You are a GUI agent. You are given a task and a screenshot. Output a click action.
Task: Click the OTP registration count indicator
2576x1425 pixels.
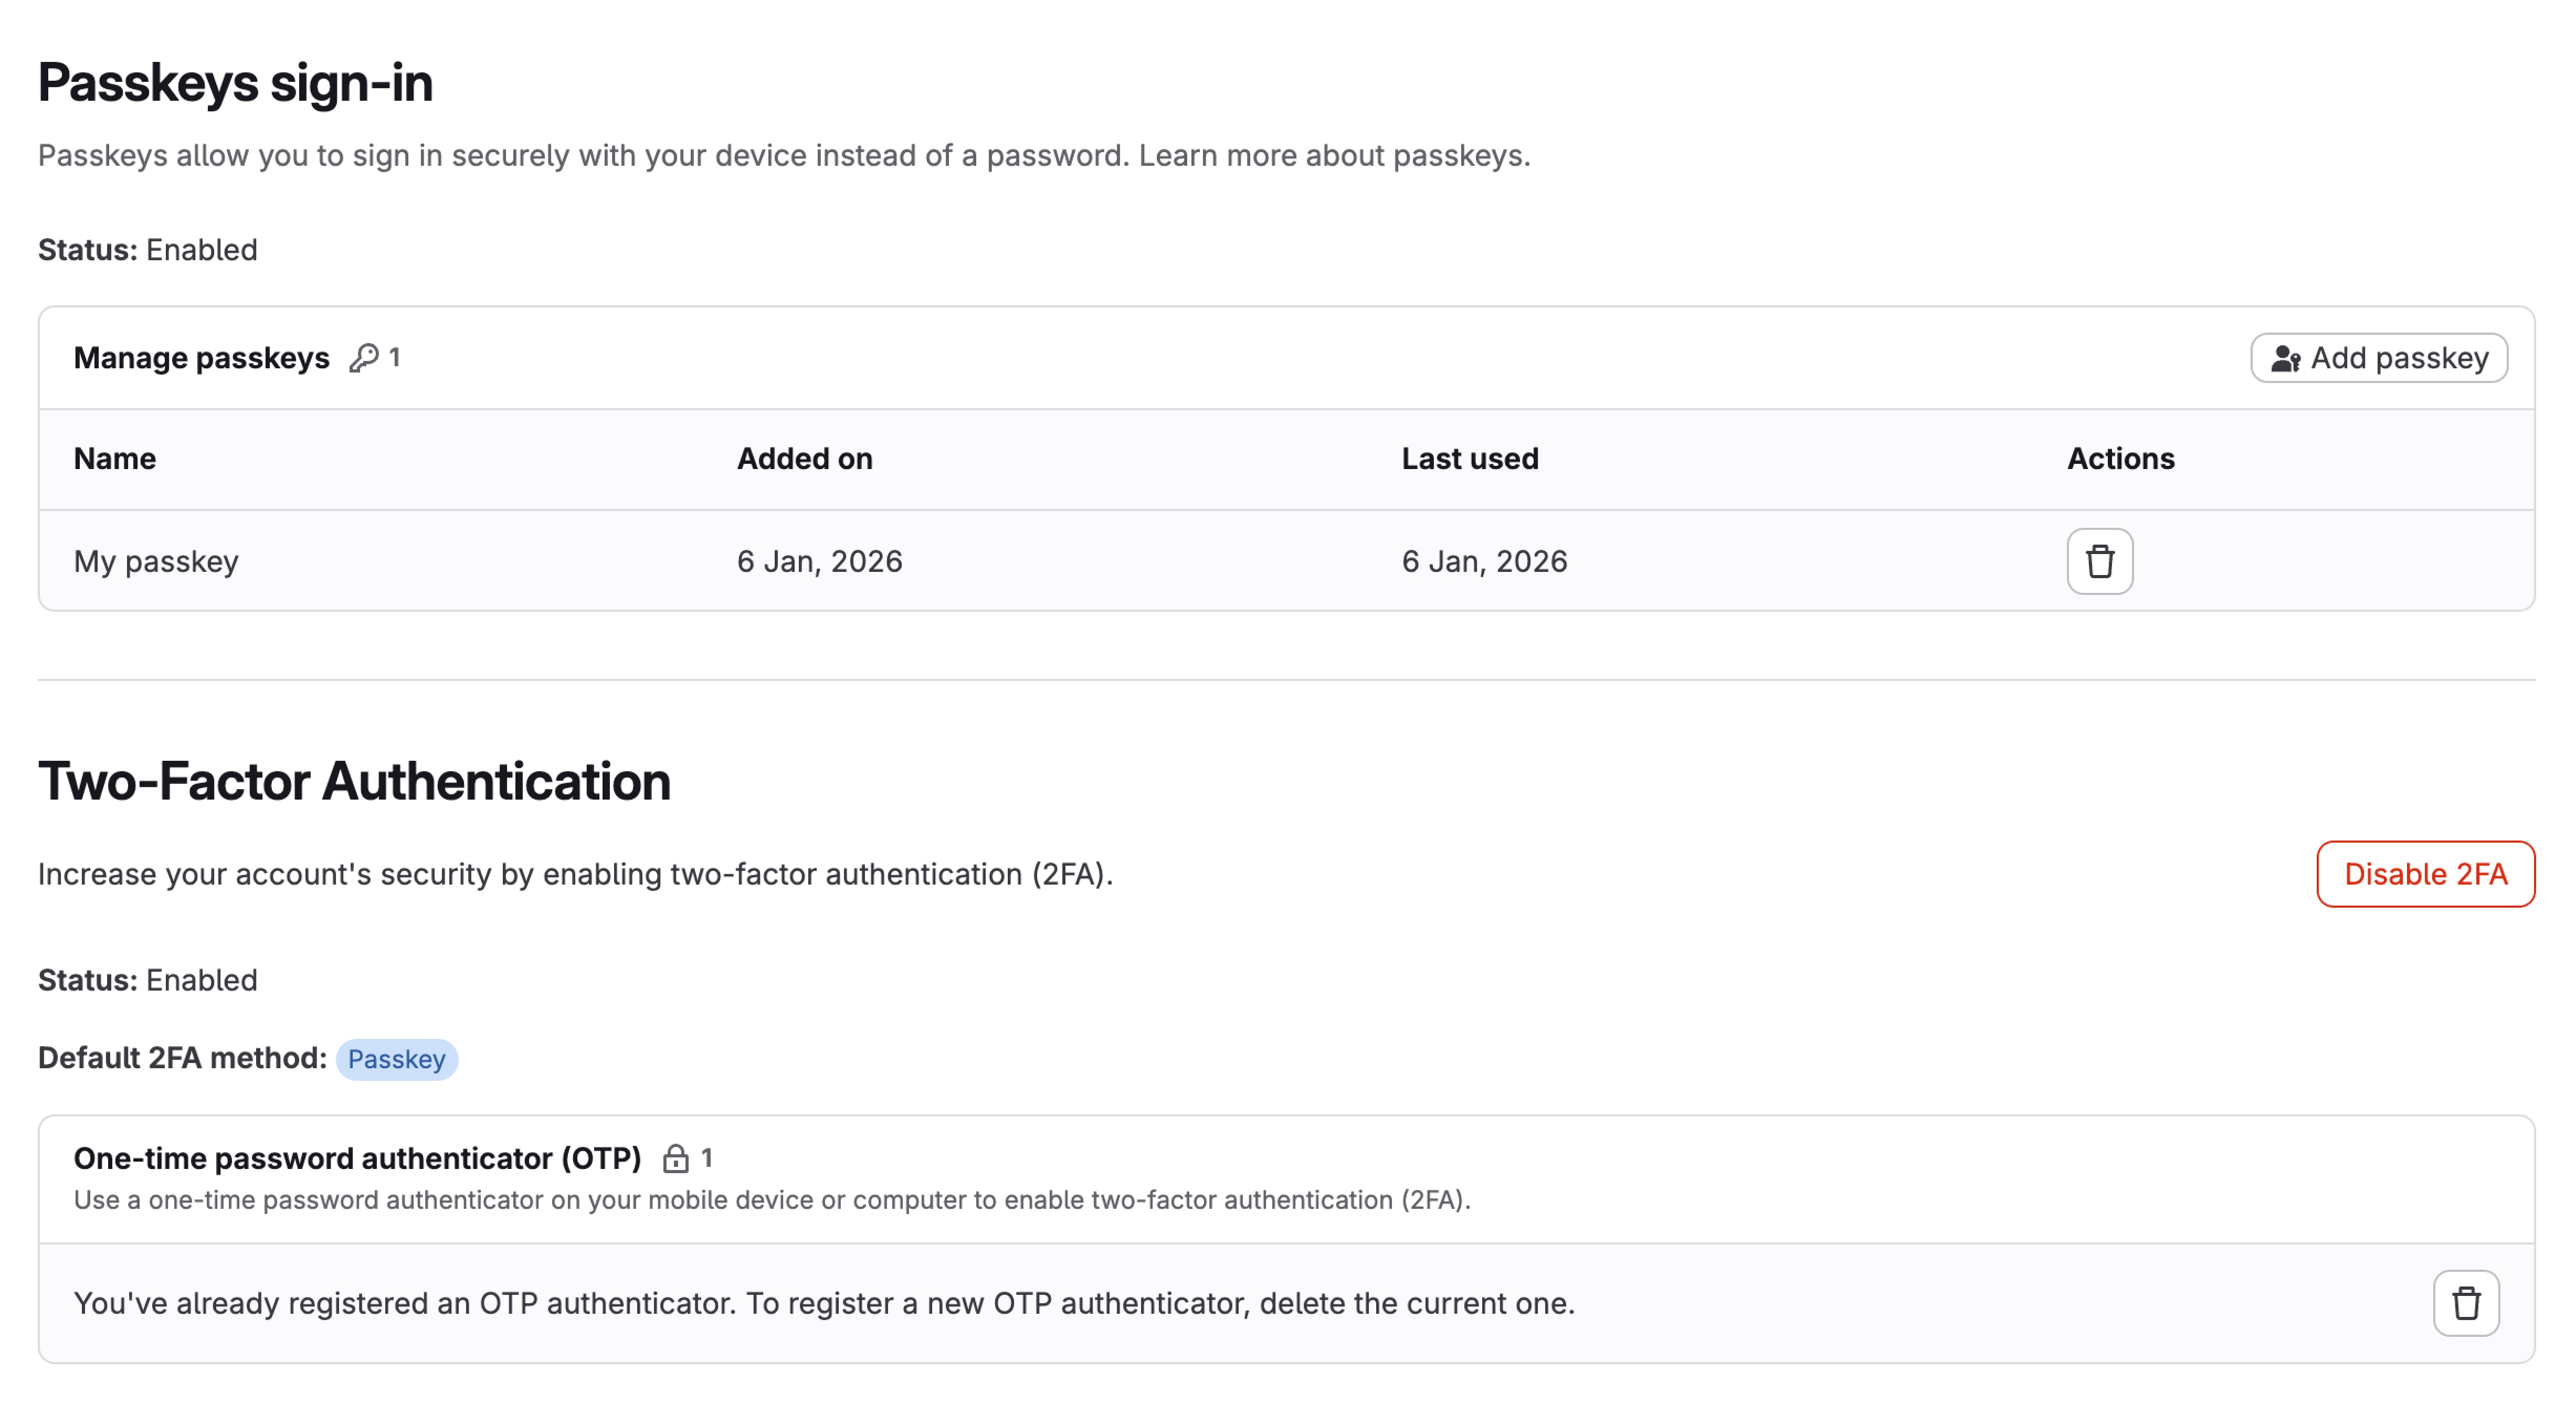coord(709,1158)
